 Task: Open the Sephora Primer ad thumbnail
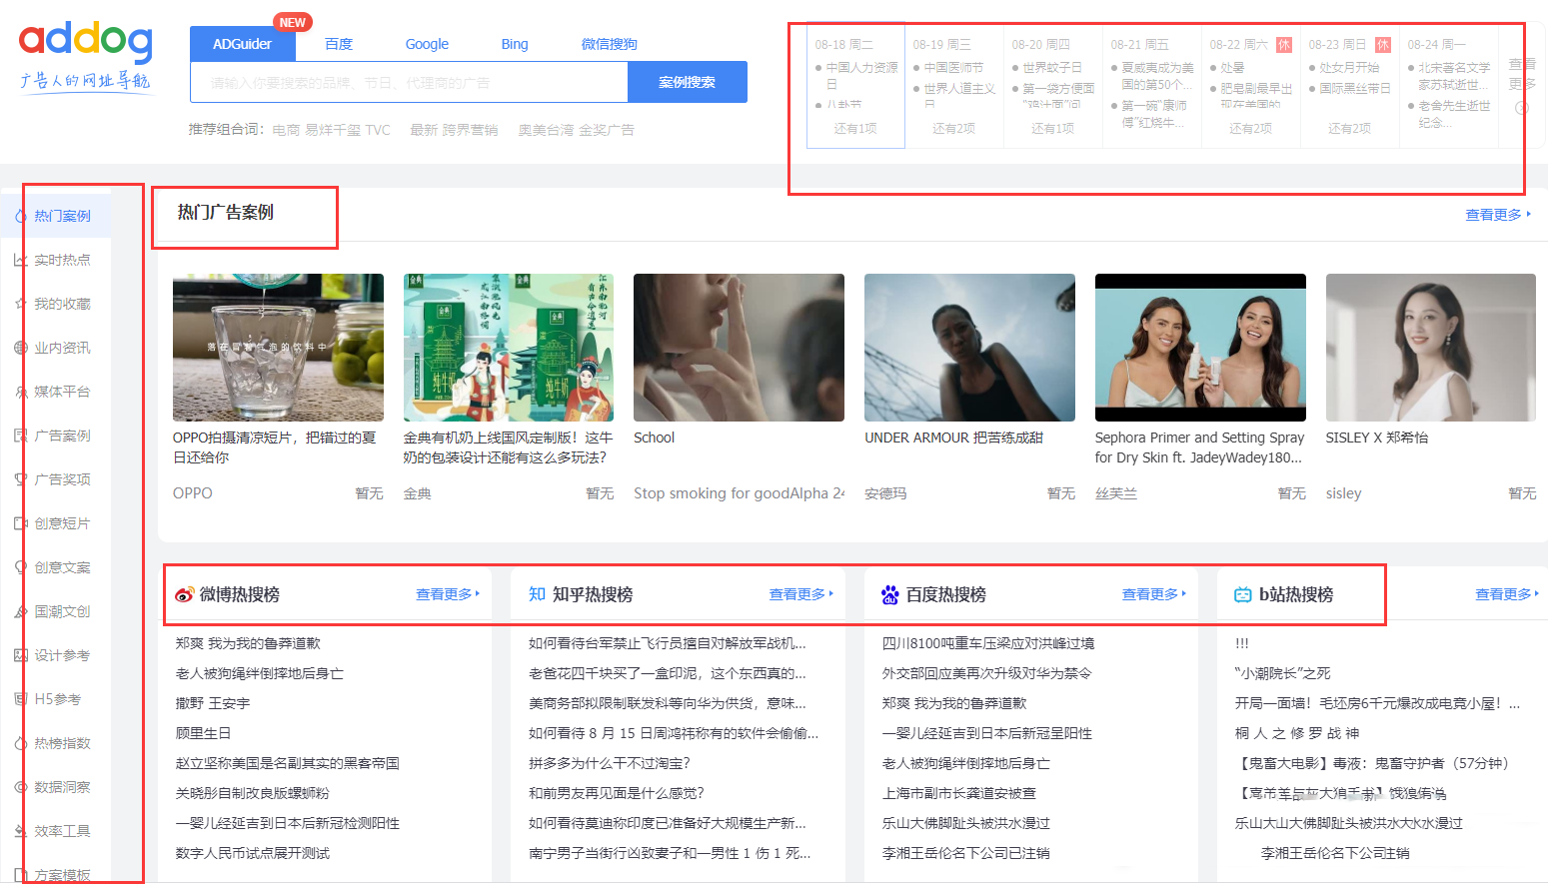tap(1200, 348)
